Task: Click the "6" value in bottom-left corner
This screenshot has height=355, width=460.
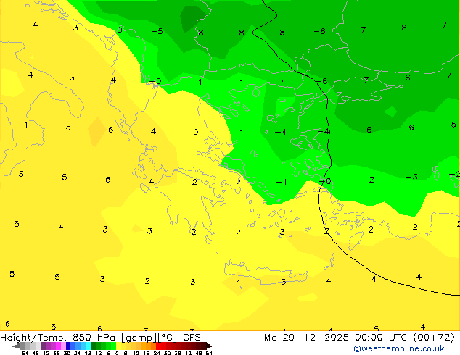Action: point(8,324)
